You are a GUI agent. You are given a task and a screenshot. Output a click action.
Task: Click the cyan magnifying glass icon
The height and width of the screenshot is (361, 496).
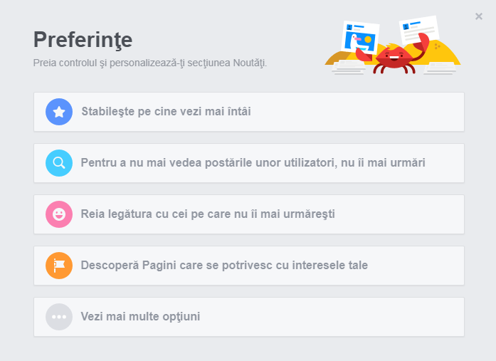(x=59, y=163)
